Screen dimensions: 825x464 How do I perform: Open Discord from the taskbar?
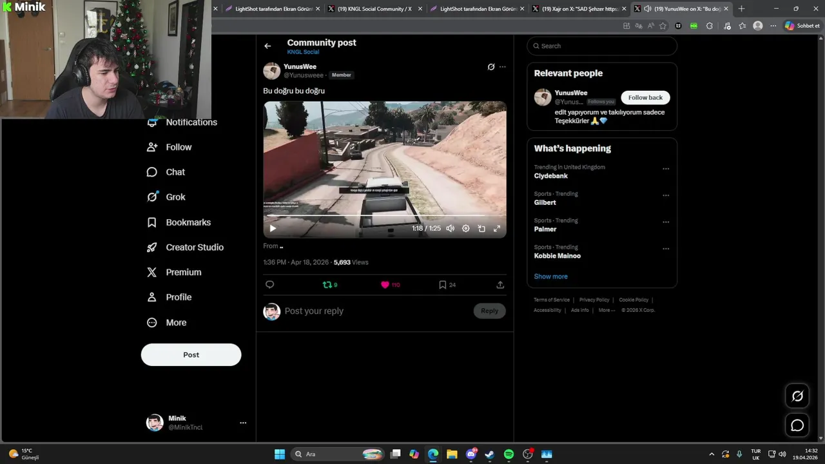click(471, 454)
